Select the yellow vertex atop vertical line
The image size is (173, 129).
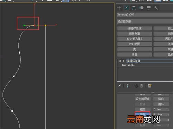coord(45,25)
